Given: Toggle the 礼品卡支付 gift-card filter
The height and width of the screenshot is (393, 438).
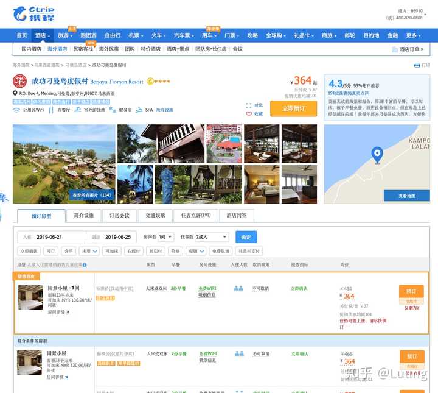Looking at the screenshot, I should [x=249, y=251].
